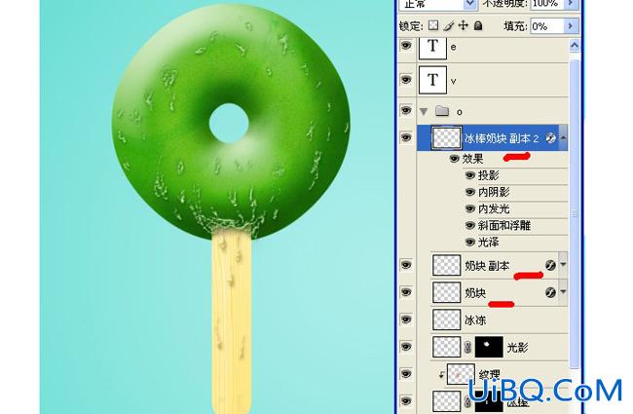Viewport: 633px width, 414px height.
Task: Hide the 内发光 inner glow effect
Action: pos(470,208)
